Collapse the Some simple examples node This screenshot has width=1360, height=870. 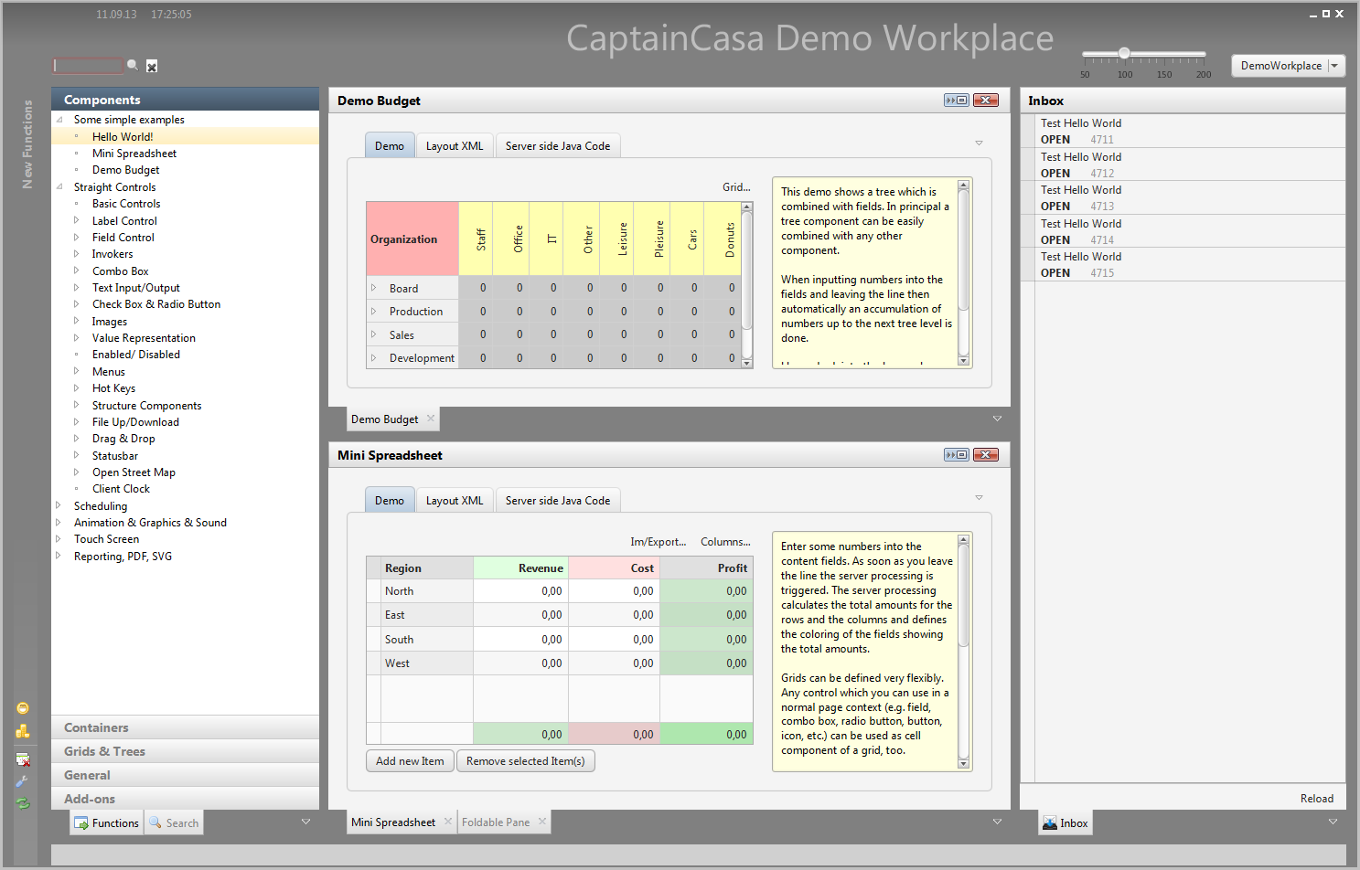59,120
